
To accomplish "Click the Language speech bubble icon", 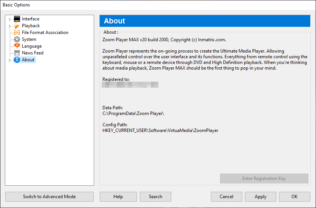I will 17,46.
